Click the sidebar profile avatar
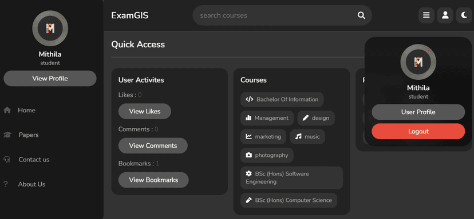 click(x=50, y=29)
